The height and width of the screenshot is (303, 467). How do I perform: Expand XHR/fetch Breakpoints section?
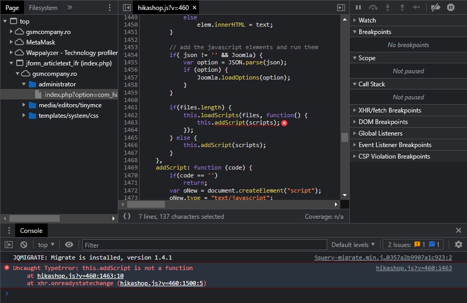coord(390,110)
